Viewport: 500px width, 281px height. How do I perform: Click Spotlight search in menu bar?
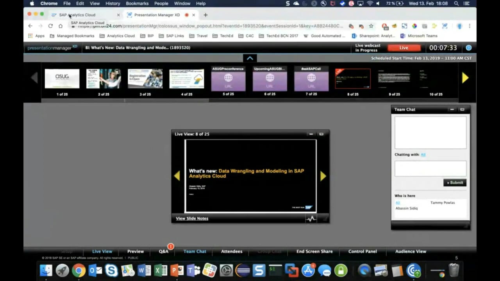[456, 4]
